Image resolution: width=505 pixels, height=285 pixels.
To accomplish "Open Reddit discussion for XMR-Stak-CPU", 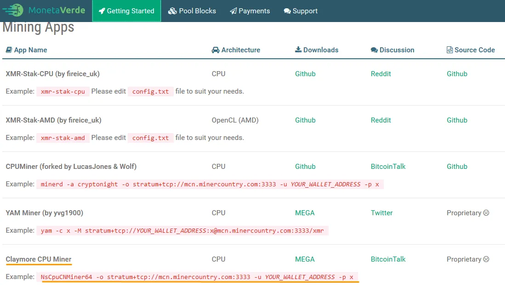I will click(x=380, y=74).
